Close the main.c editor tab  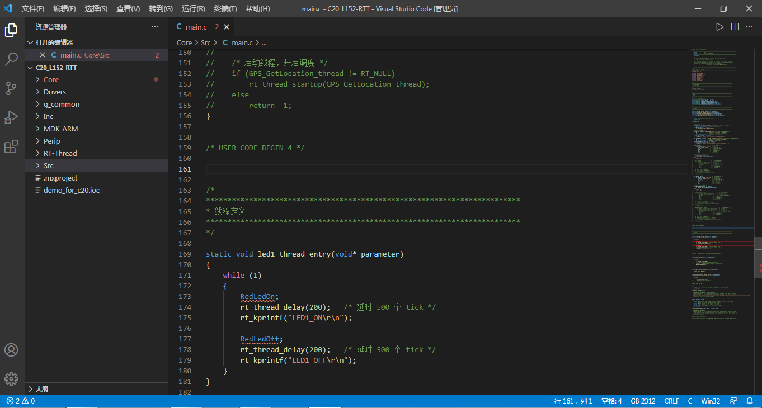point(227,27)
